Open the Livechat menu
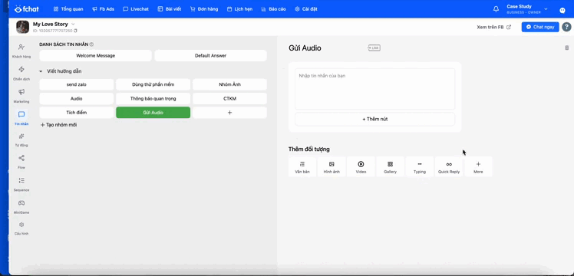Image resolution: width=574 pixels, height=276 pixels. [x=136, y=9]
